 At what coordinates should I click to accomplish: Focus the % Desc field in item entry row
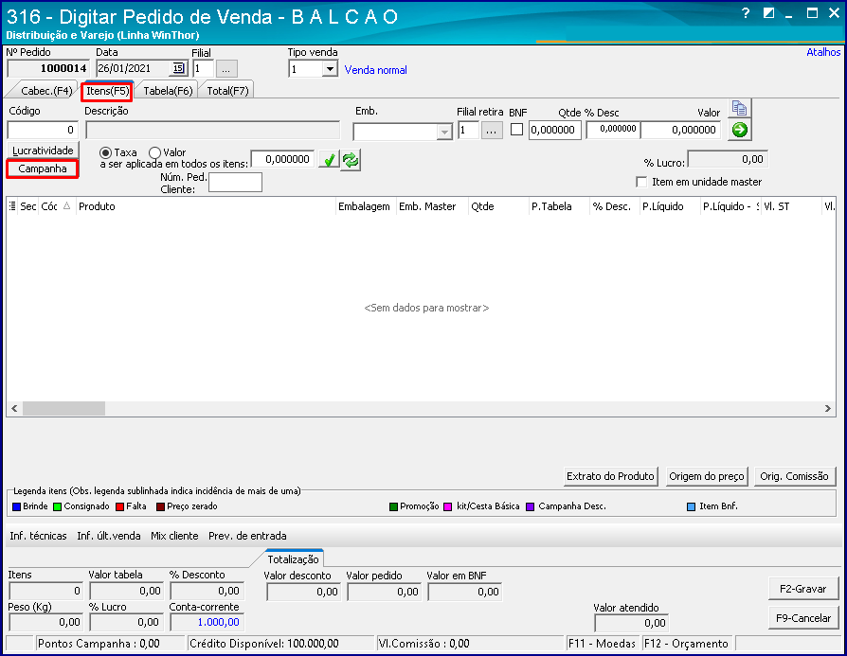(x=613, y=130)
